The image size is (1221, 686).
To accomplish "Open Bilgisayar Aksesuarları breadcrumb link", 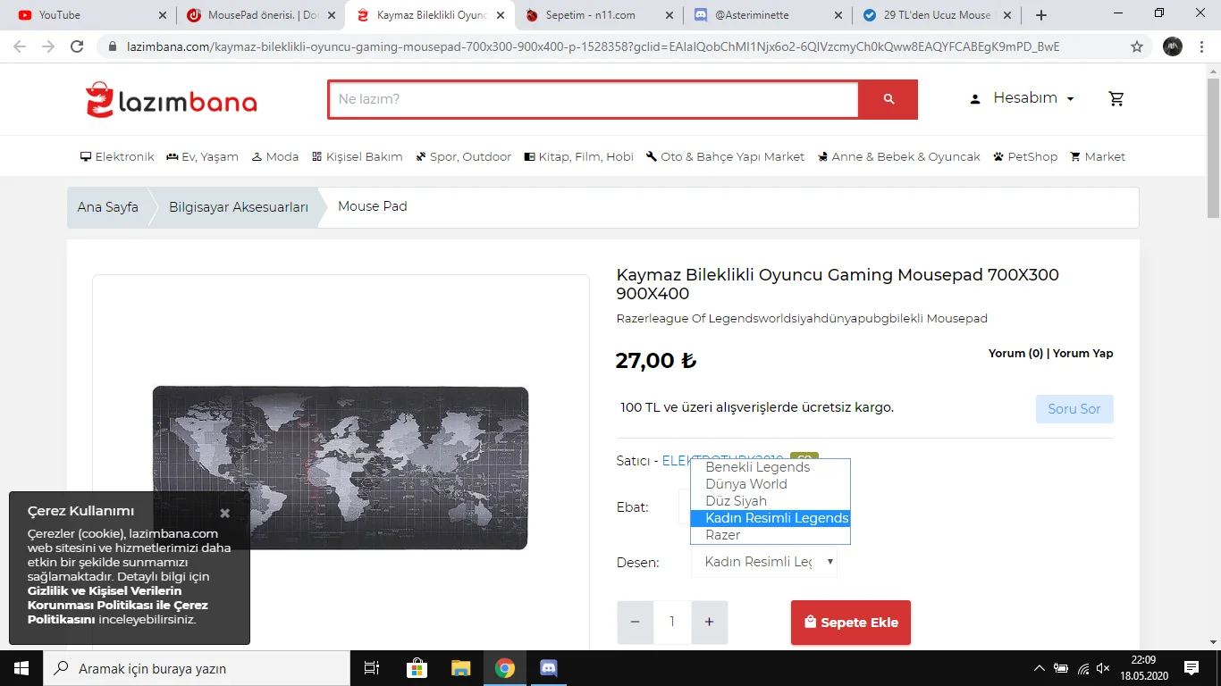I will point(239,207).
